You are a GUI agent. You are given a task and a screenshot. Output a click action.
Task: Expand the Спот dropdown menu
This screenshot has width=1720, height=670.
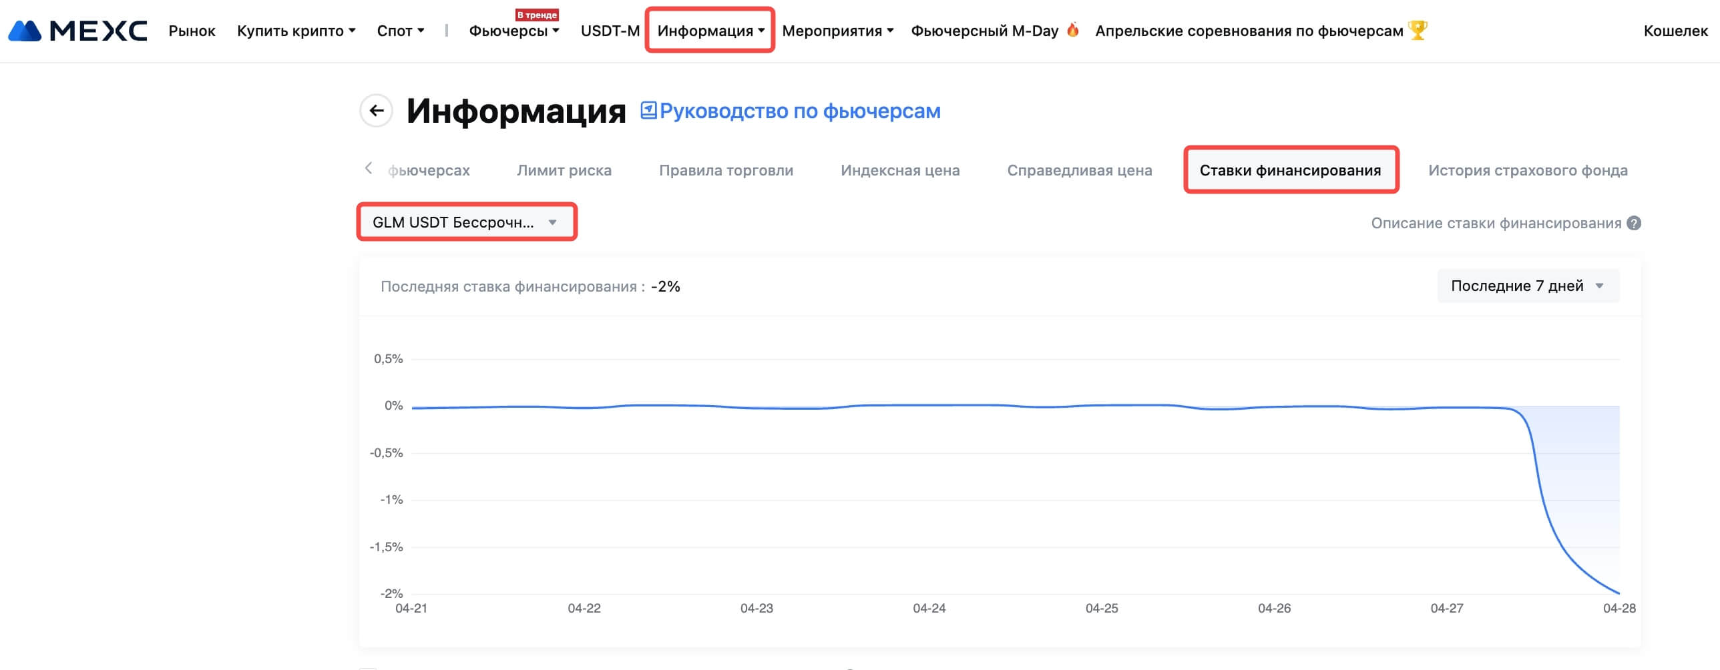tap(400, 31)
